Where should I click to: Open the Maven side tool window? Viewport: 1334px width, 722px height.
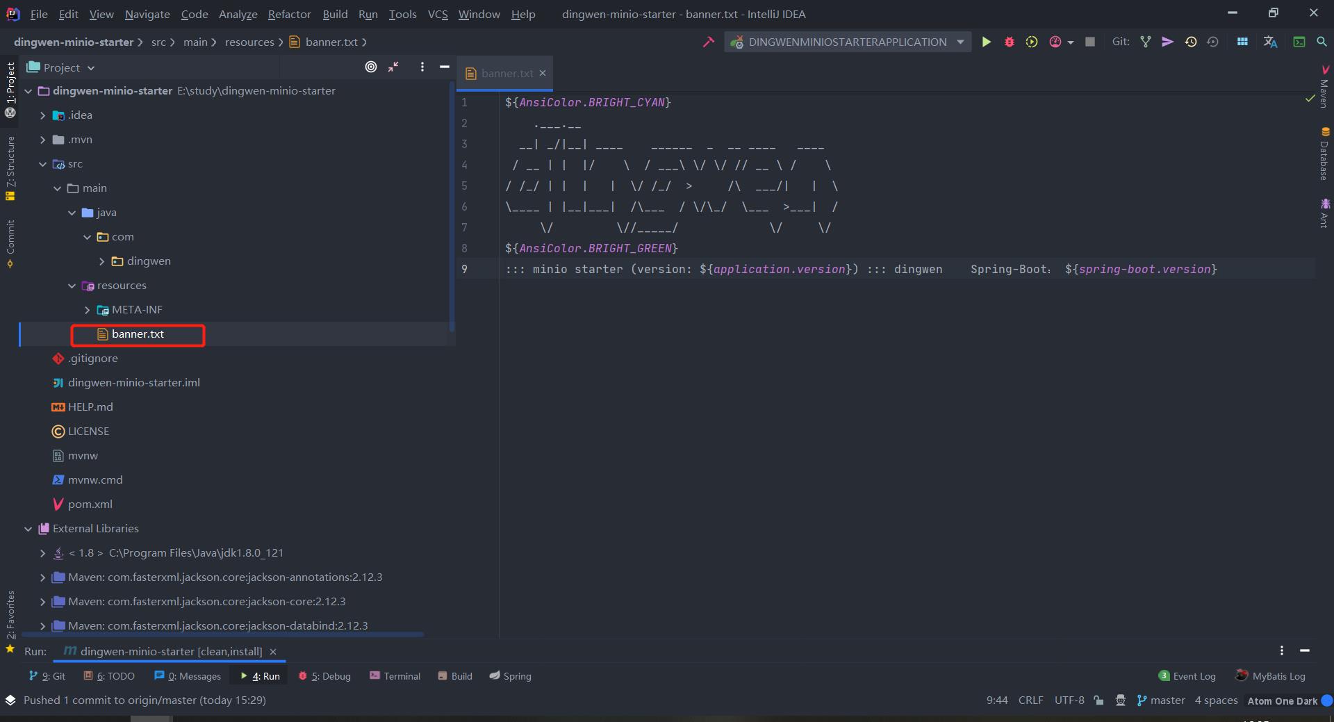click(1325, 87)
